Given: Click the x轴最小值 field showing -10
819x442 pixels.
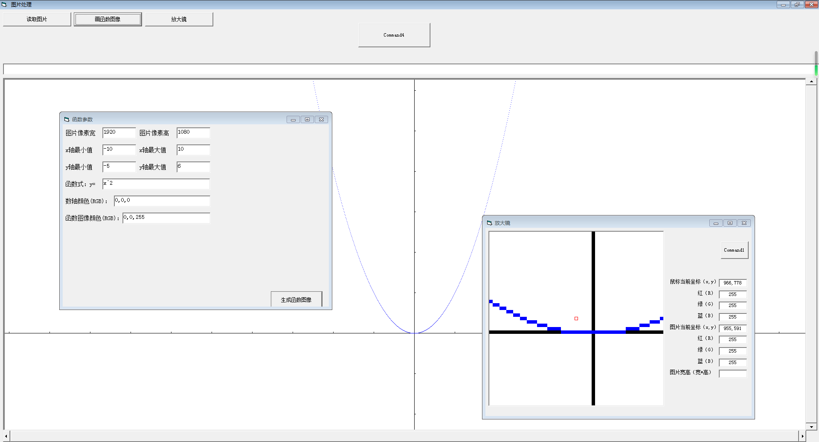Looking at the screenshot, I should (119, 149).
